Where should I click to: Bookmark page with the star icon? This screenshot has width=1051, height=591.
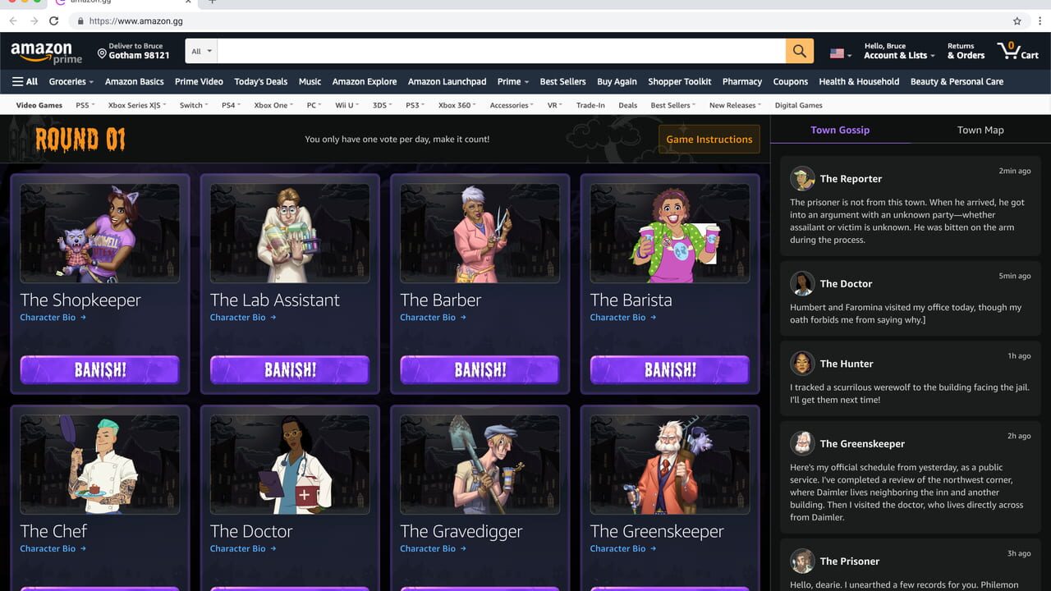coord(1017,21)
